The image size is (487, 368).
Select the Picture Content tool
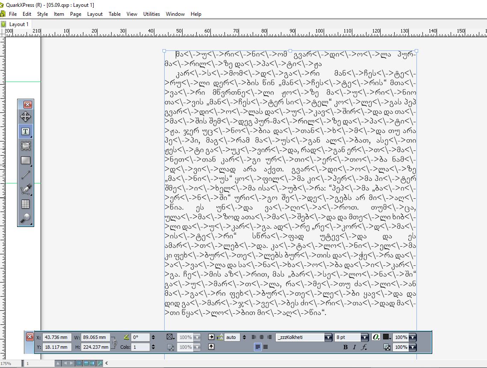(25, 146)
